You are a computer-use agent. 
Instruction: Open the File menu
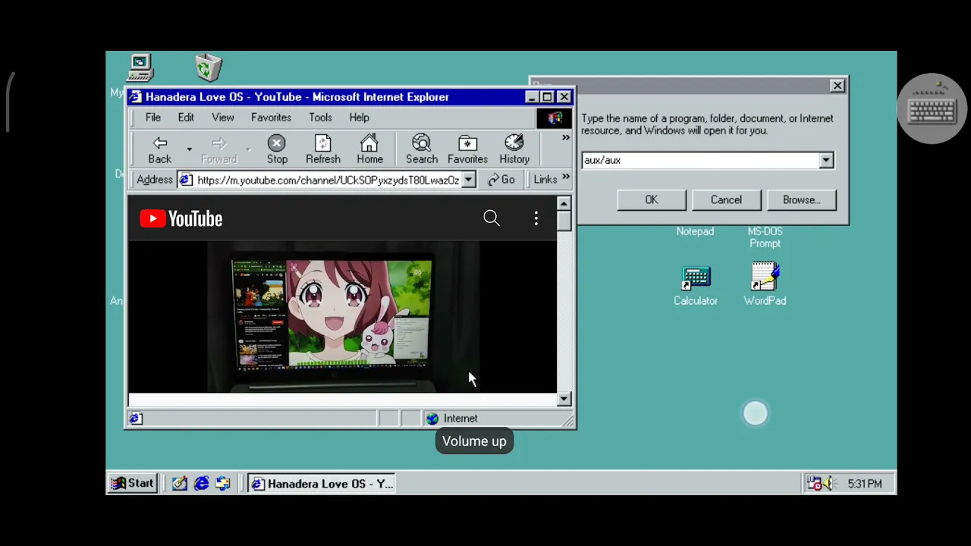[x=153, y=118]
